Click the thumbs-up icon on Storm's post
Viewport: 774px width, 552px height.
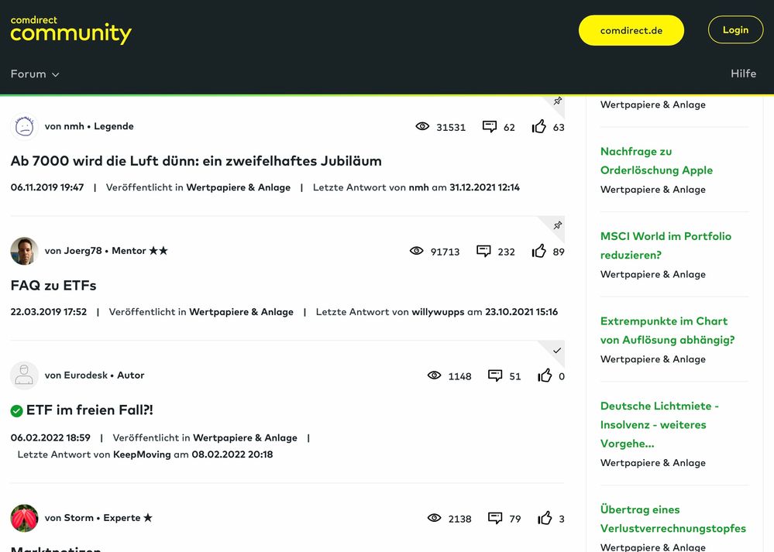[545, 518]
